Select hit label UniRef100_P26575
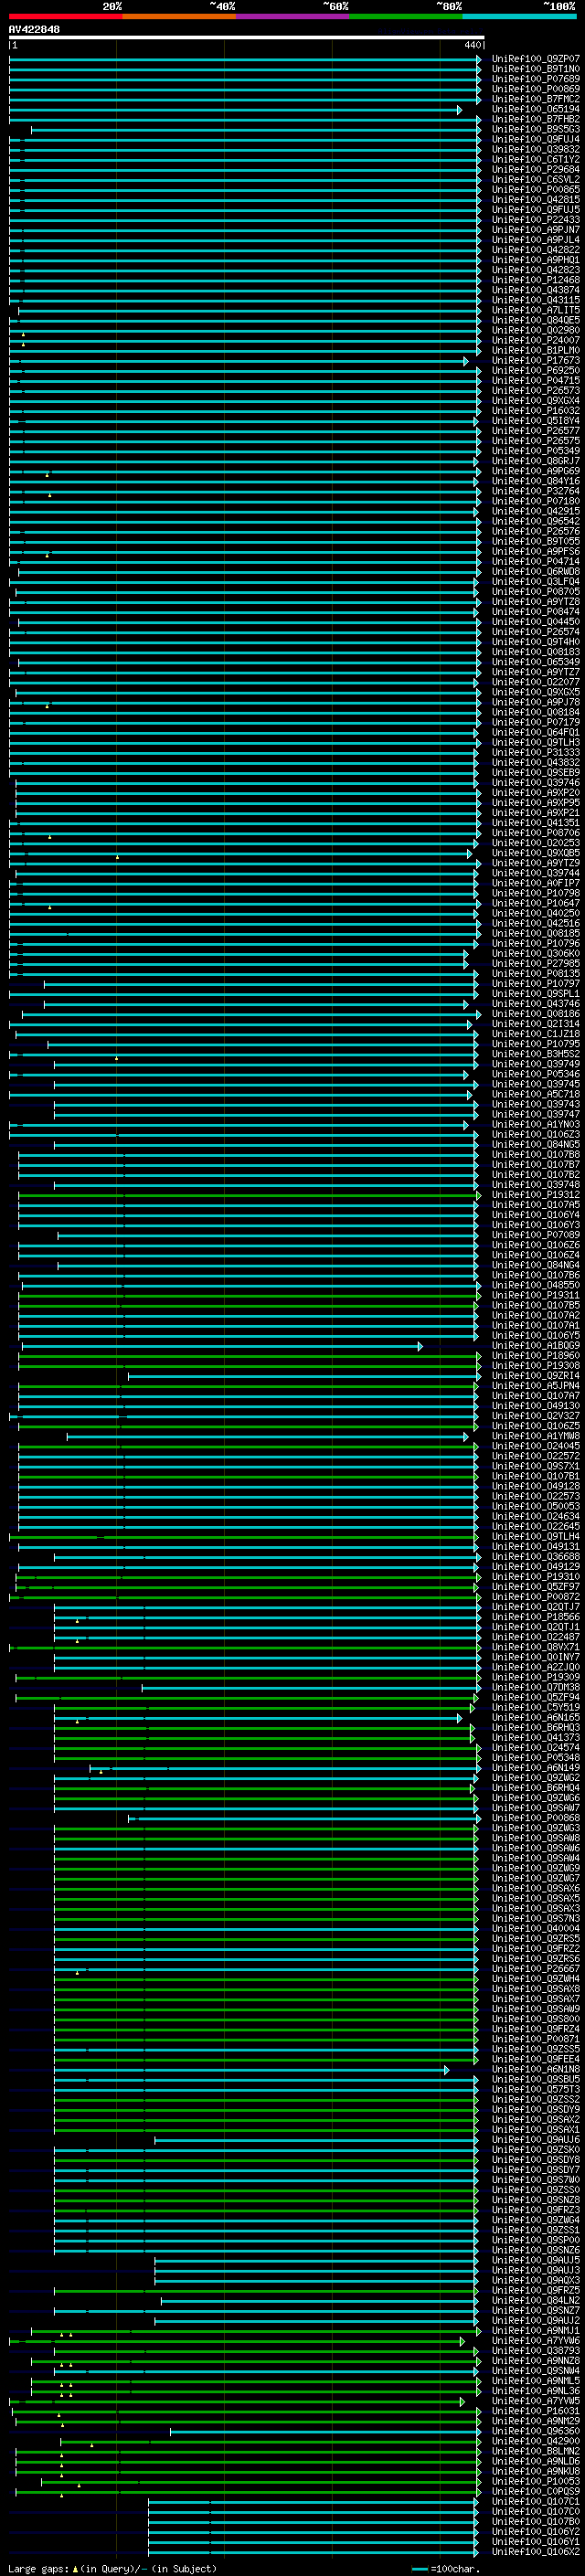The width and height of the screenshot is (585, 2576). [536, 441]
